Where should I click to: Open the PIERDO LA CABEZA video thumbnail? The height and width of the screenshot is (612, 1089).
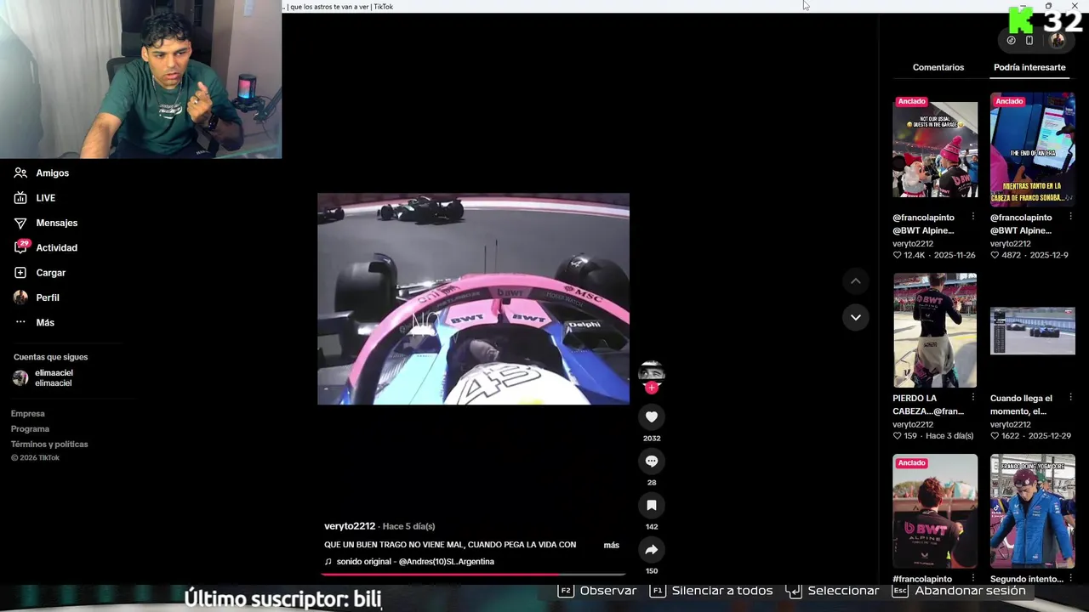pyautogui.click(x=935, y=330)
